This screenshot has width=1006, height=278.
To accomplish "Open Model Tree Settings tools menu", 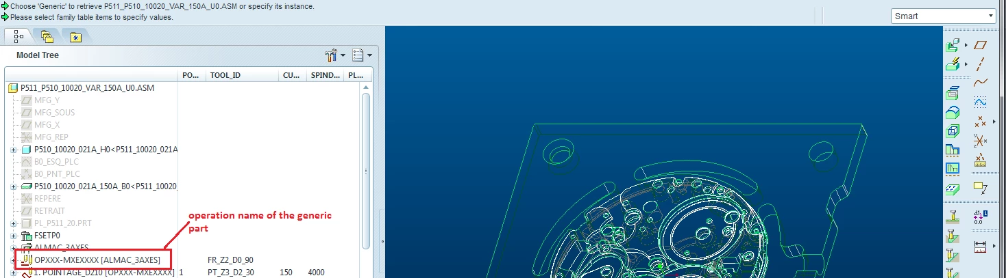I will point(335,55).
